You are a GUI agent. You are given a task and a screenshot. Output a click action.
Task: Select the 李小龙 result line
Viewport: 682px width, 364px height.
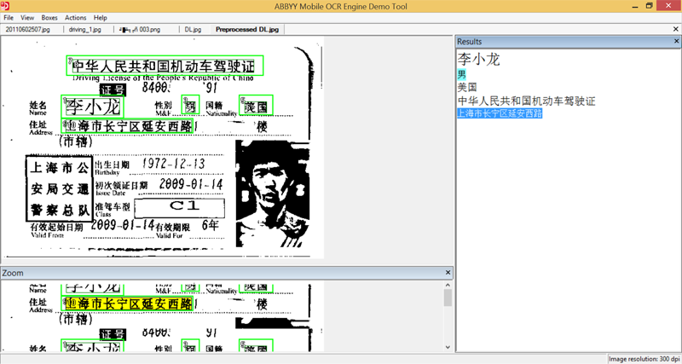pyautogui.click(x=478, y=59)
